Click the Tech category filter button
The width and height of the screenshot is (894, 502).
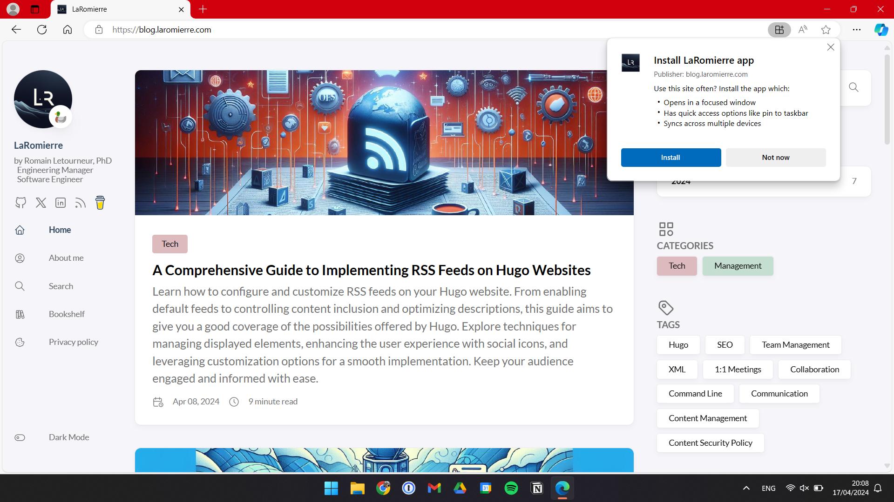[x=677, y=266]
